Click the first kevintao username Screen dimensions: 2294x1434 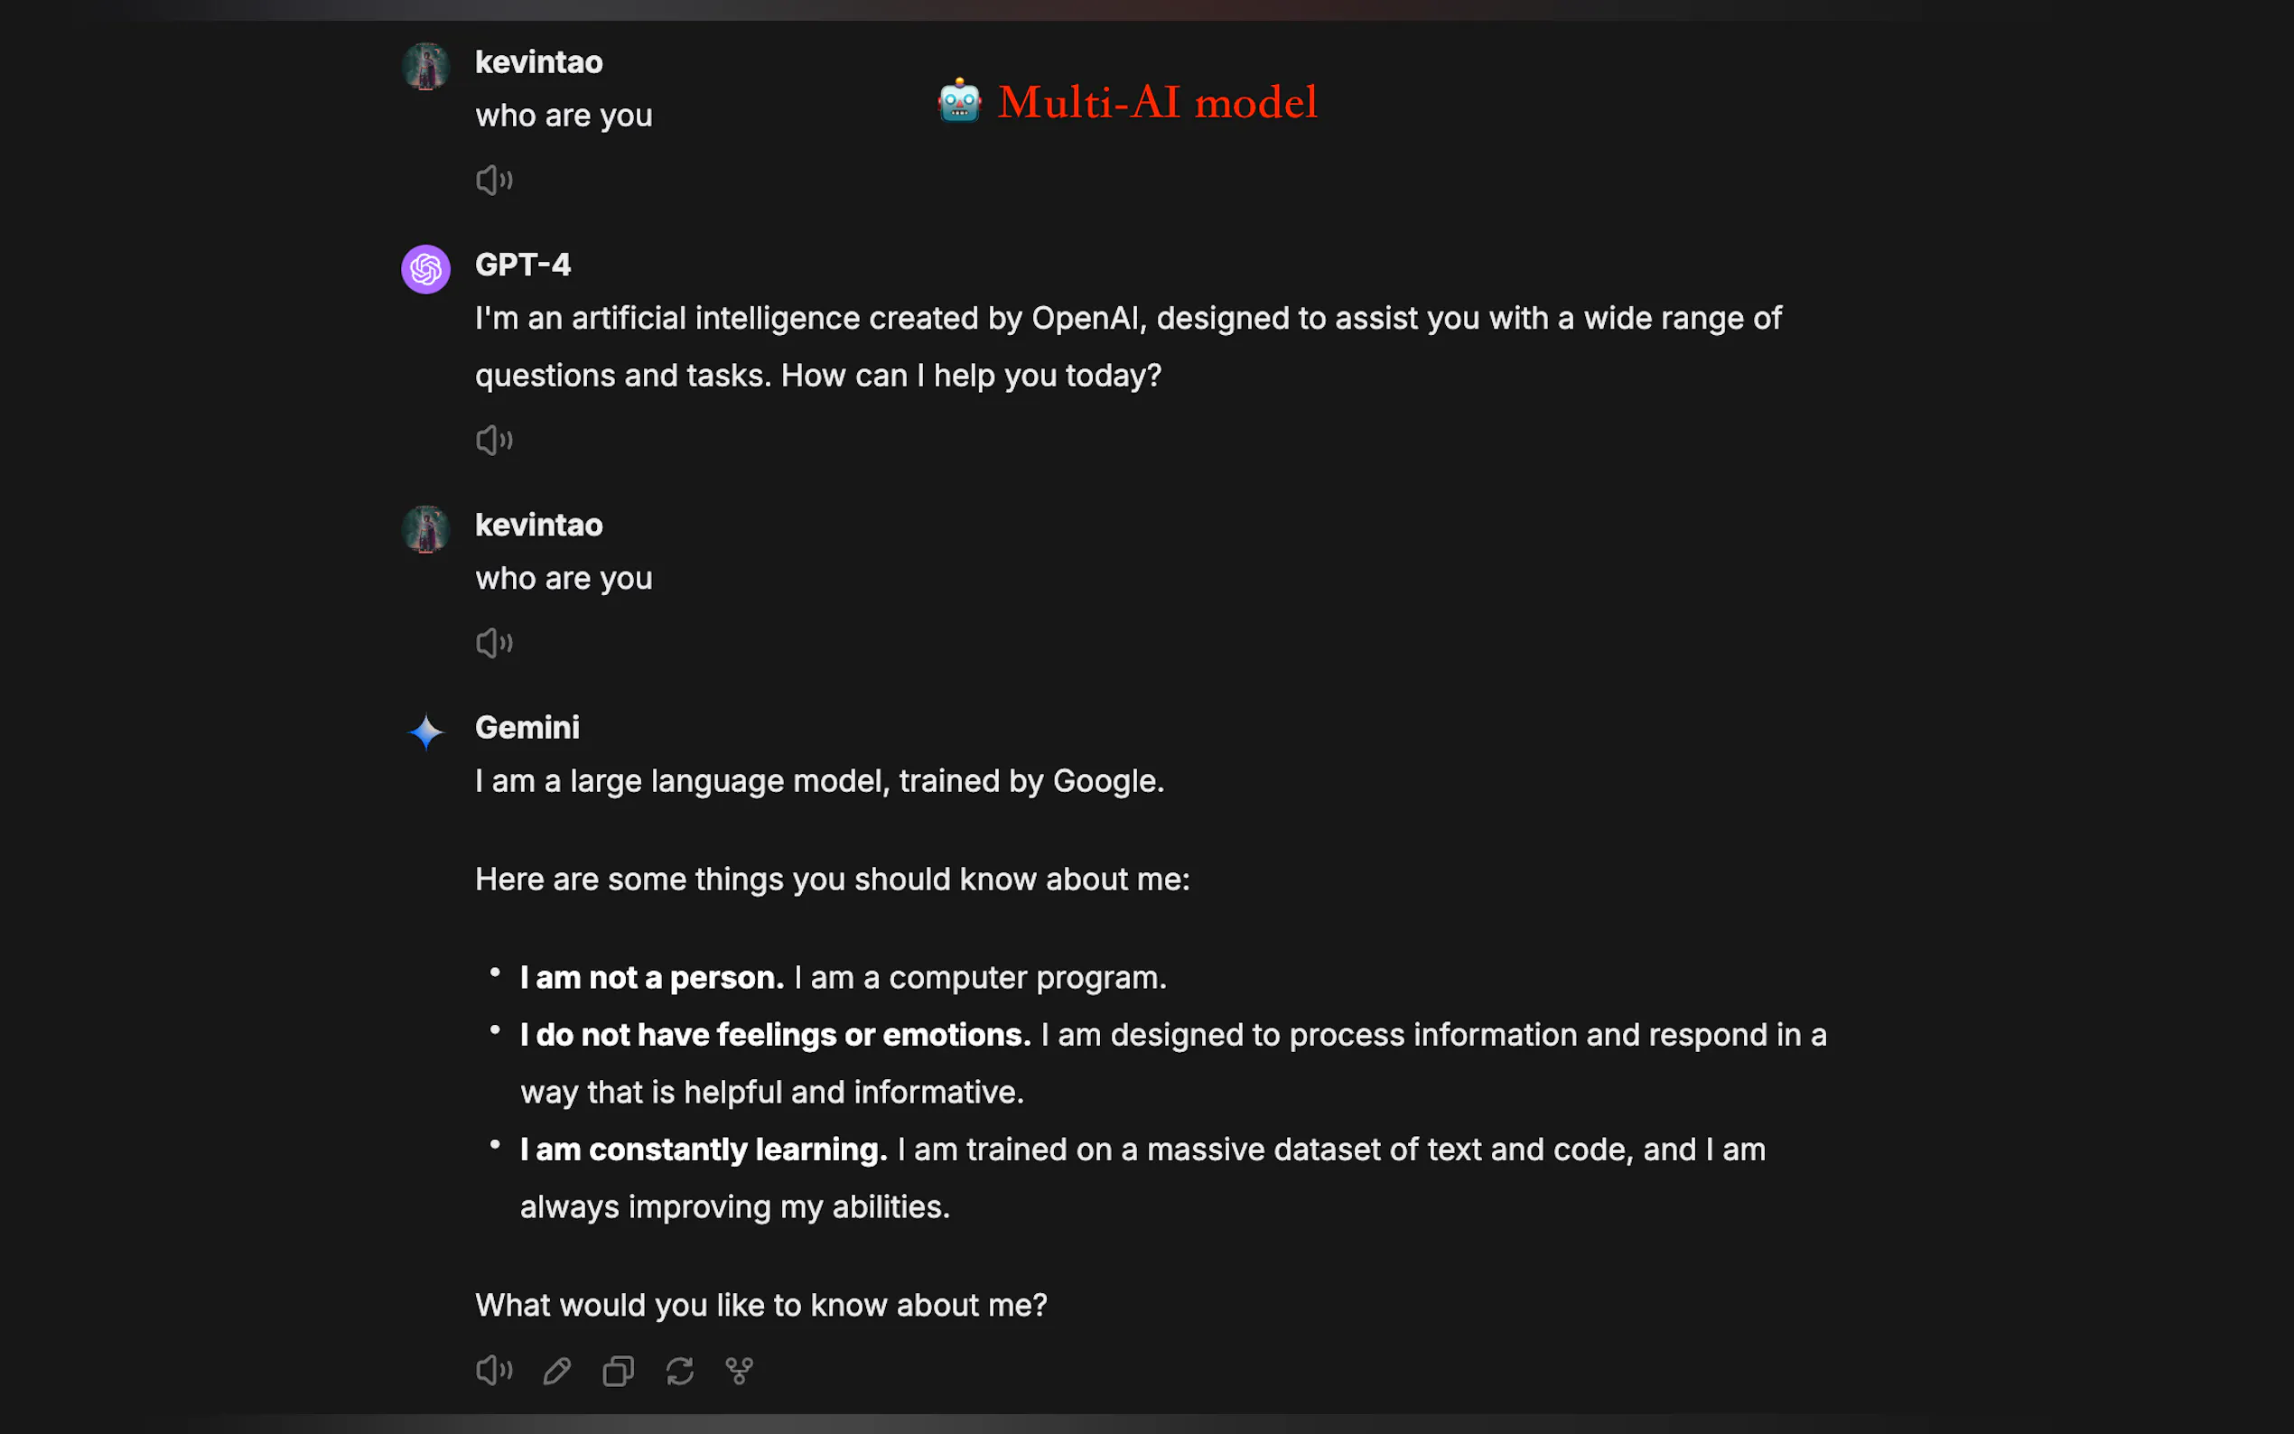click(x=538, y=62)
